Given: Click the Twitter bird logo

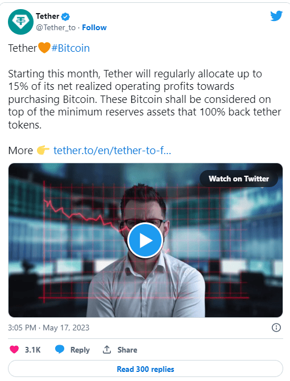Looking at the screenshot, I should point(276,16).
